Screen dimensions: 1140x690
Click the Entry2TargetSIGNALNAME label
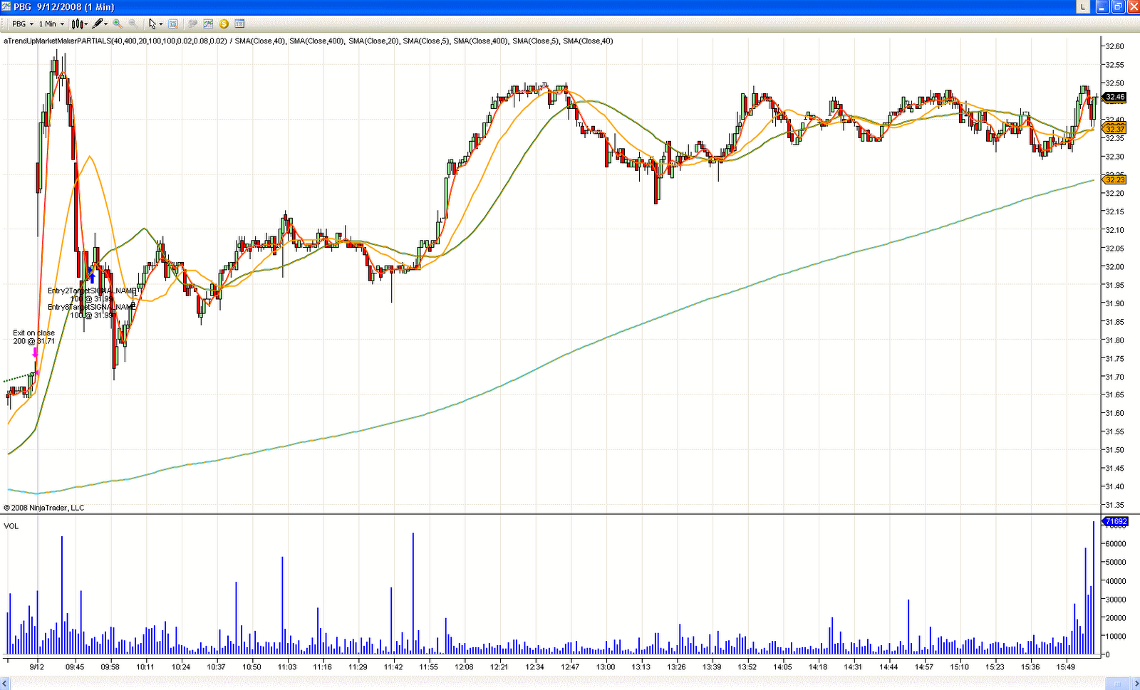(92, 291)
